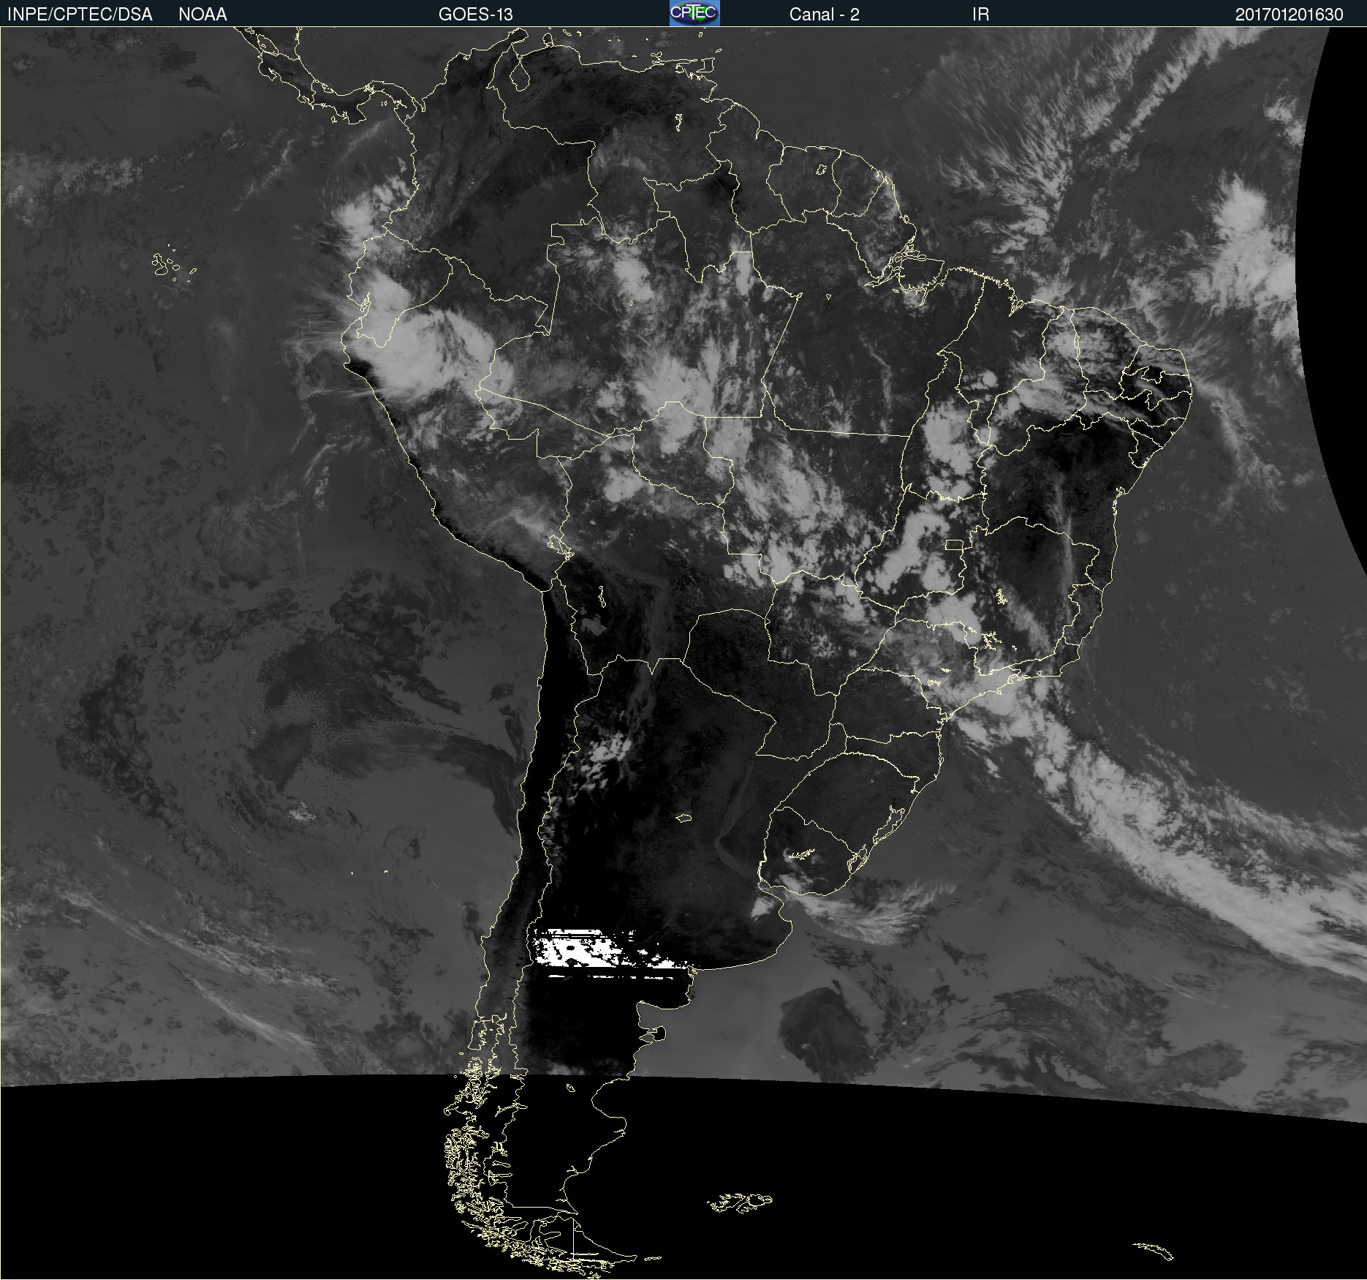
Task: Select the NOAA label in the header
Action: coord(202,15)
